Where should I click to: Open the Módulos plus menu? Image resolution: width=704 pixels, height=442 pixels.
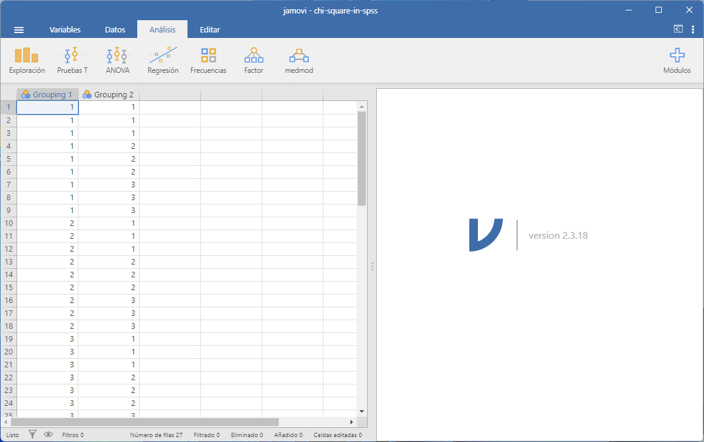click(x=676, y=61)
